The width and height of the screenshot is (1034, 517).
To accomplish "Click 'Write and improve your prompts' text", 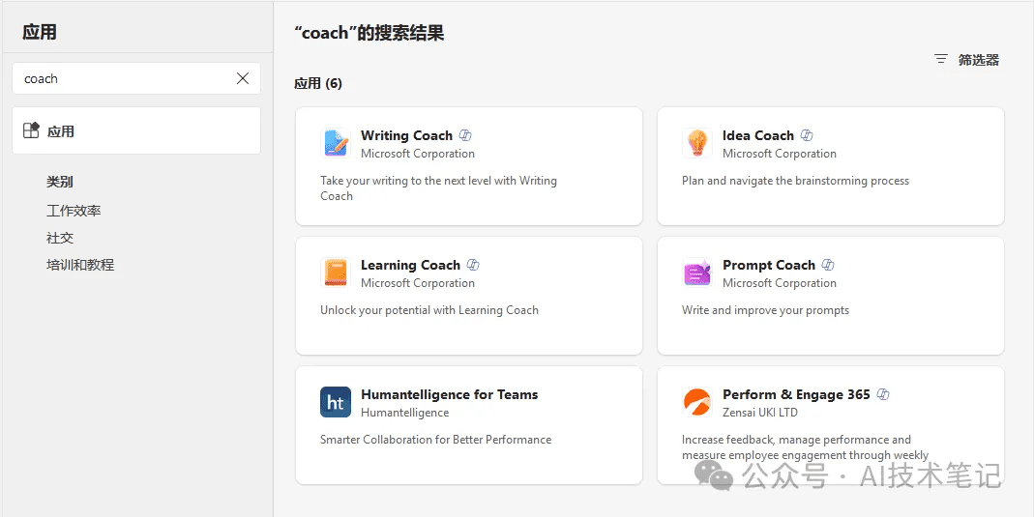I will 766,310.
